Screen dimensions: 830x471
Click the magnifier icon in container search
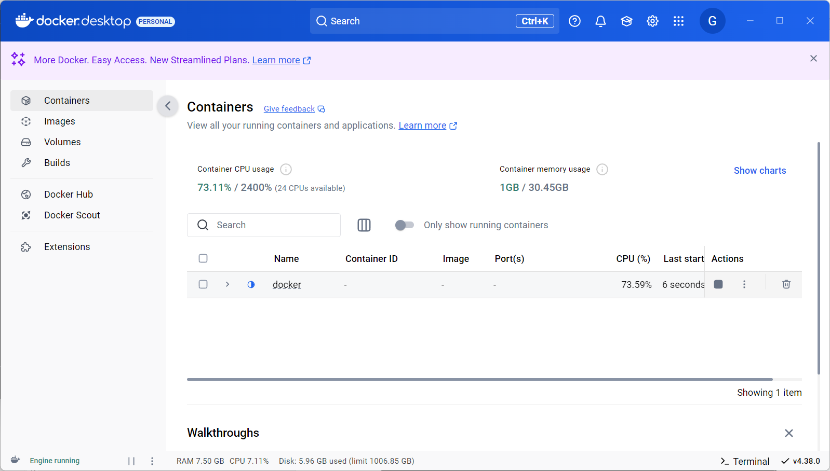coord(203,225)
